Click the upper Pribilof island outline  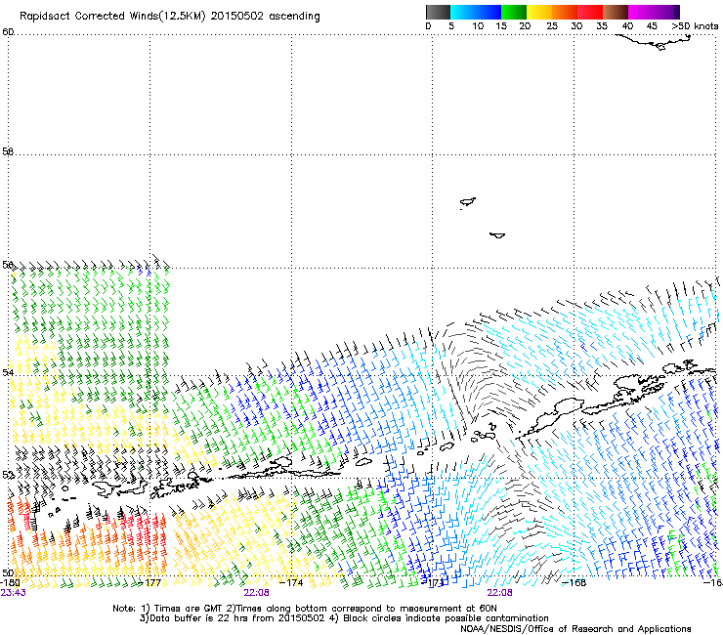(468, 202)
